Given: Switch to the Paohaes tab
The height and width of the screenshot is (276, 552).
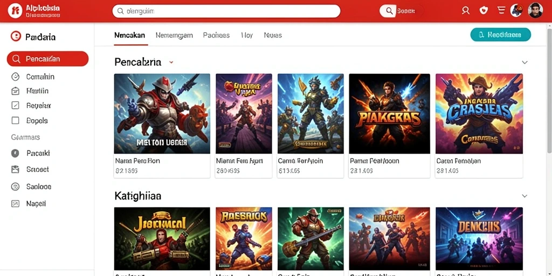Looking at the screenshot, I should 217,35.
